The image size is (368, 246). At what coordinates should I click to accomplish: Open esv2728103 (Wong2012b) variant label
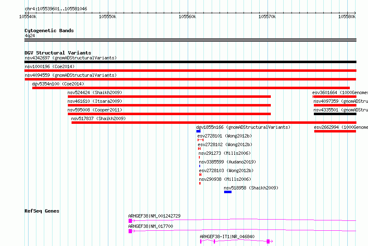point(226,170)
